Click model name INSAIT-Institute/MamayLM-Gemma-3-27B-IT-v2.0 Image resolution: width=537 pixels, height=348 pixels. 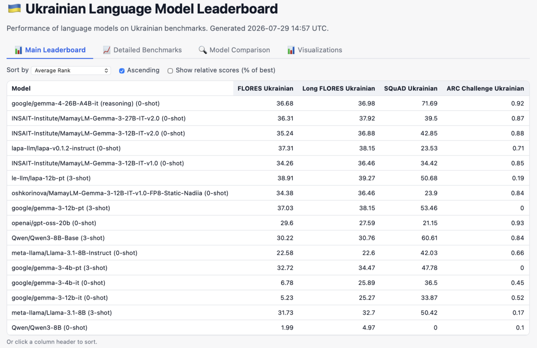click(98, 118)
